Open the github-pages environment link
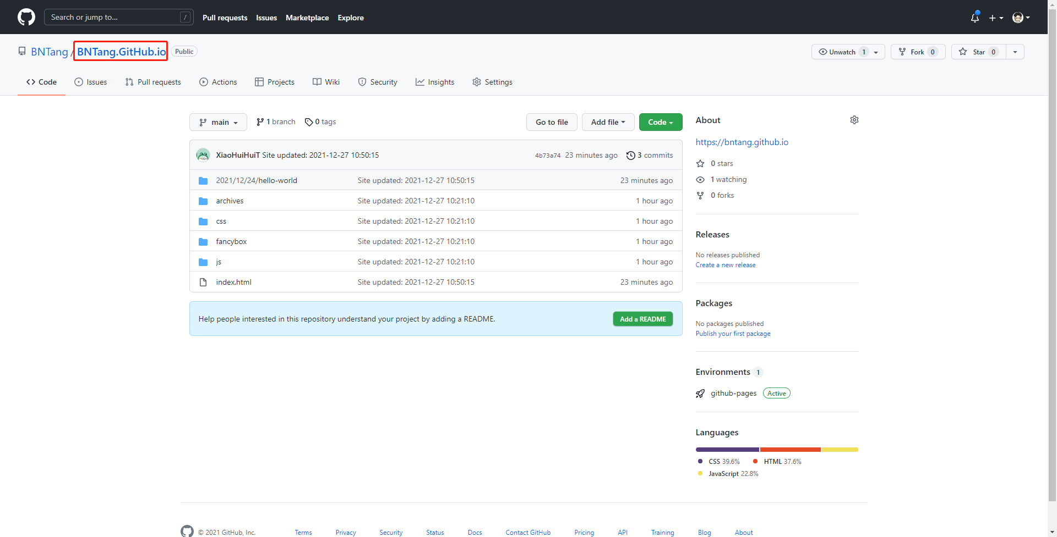This screenshot has width=1057, height=537. tap(733, 394)
